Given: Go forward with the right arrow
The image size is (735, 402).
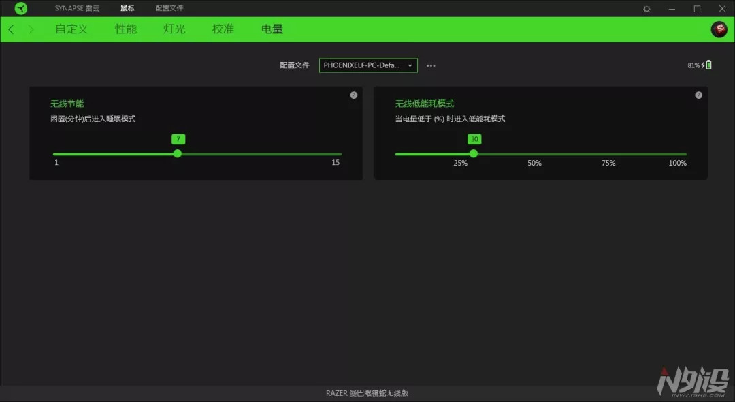Looking at the screenshot, I should pyautogui.click(x=31, y=29).
